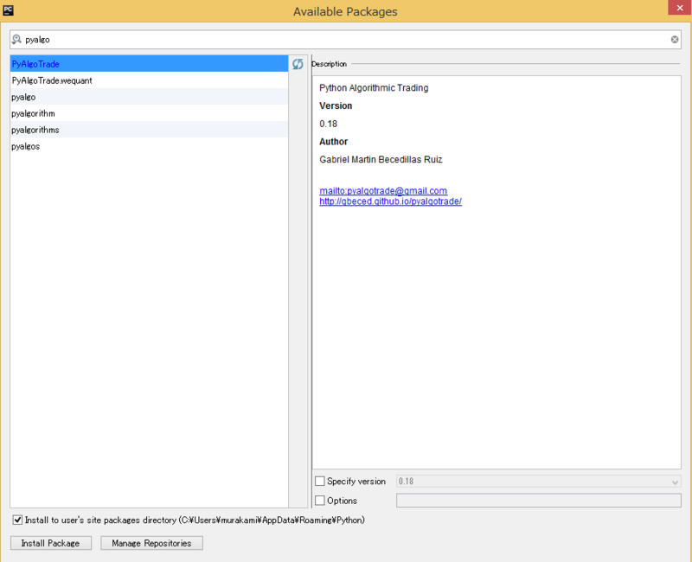Click the reload package list icon
The width and height of the screenshot is (692, 562).
(x=298, y=64)
